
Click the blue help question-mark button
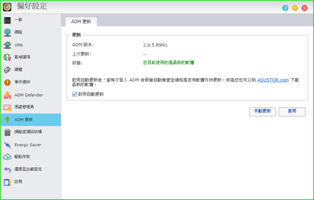285,8
